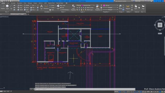The width and height of the screenshot is (165, 93).
Task: Click Match Layer button
Action: pos(89,10)
